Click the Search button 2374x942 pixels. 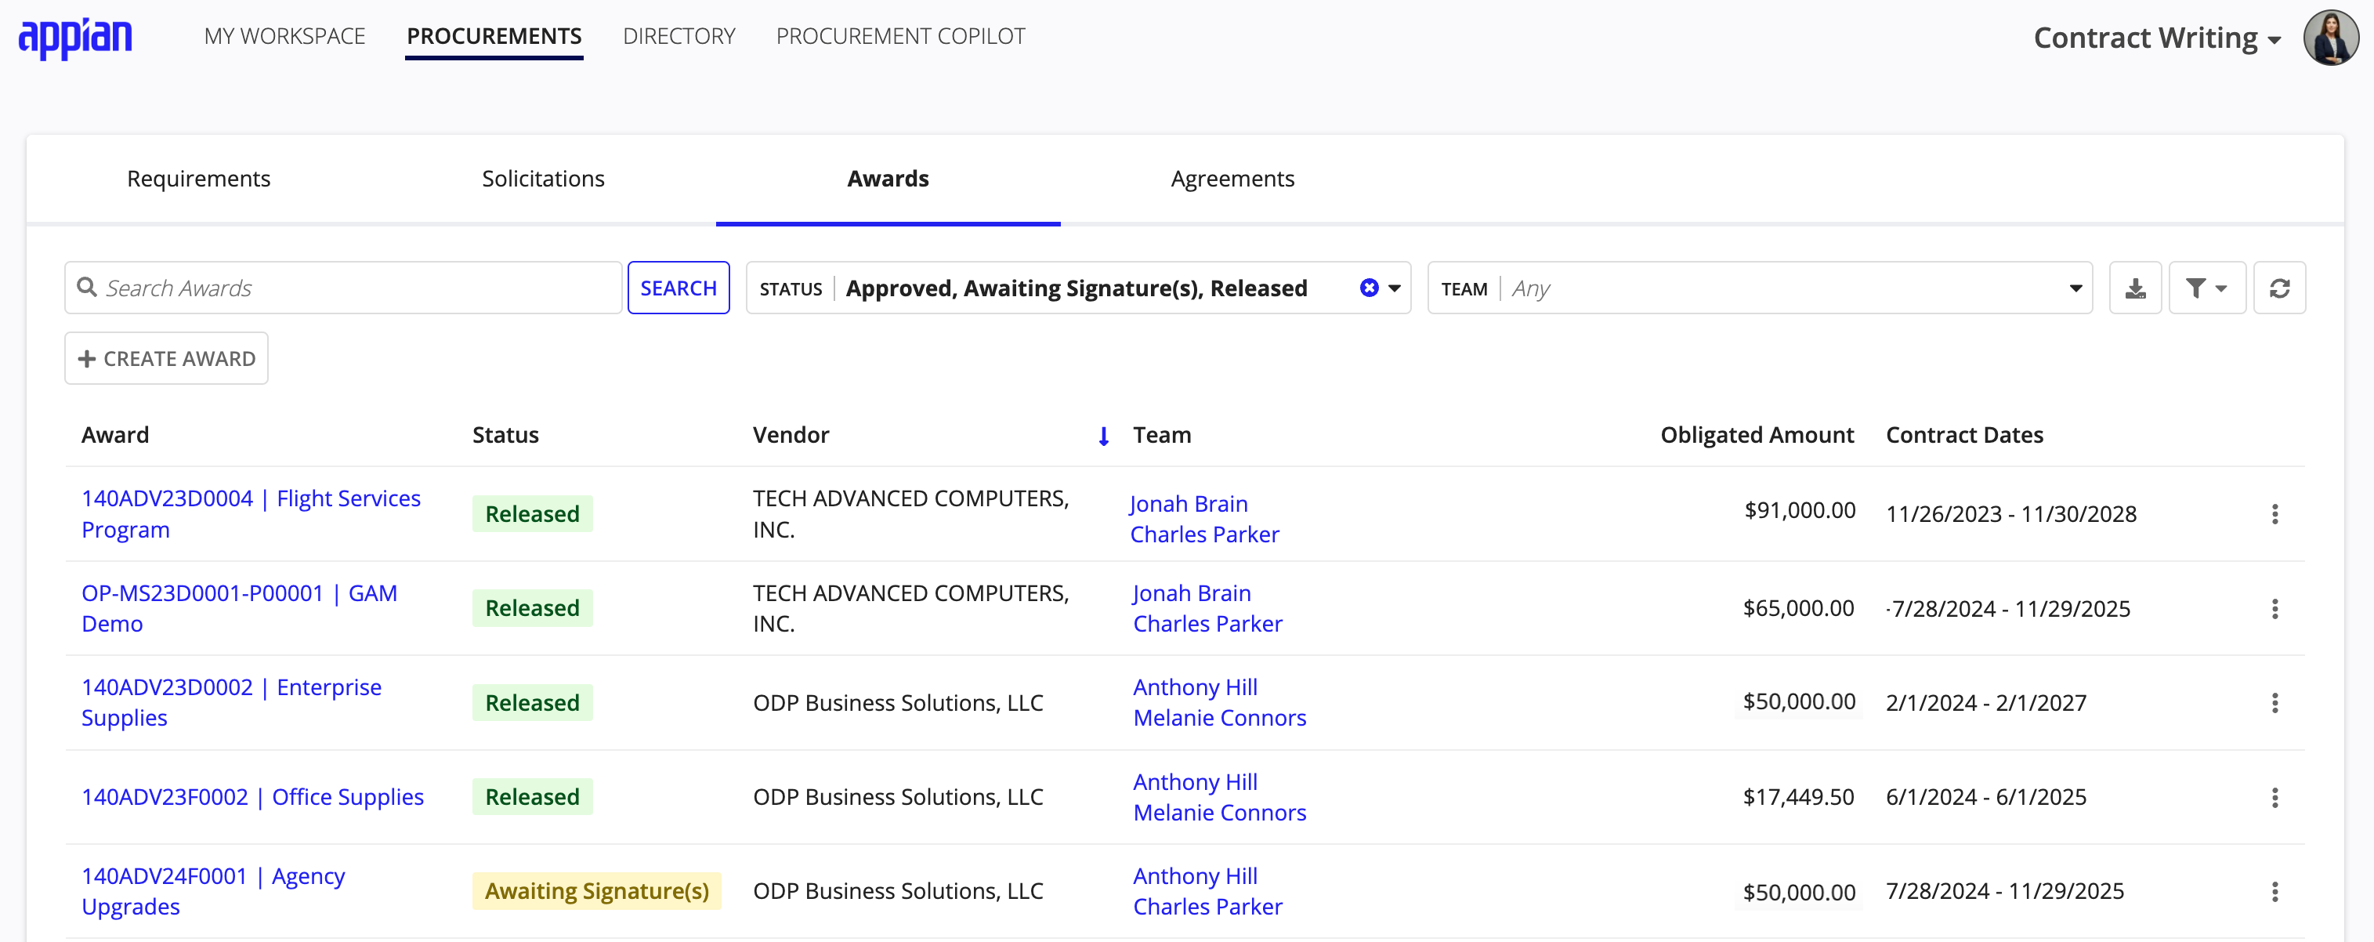click(679, 288)
